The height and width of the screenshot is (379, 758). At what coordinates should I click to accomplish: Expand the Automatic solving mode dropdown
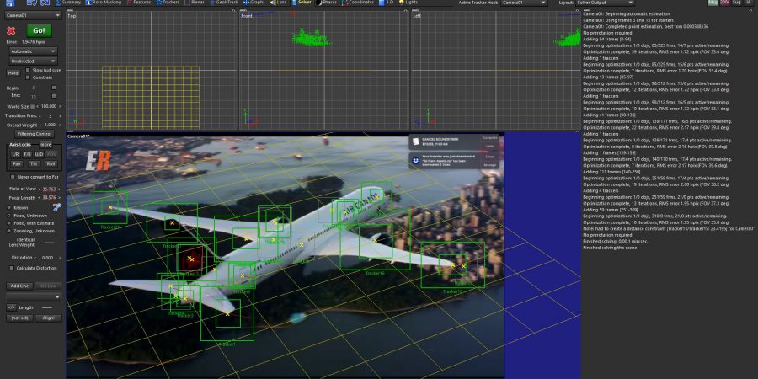pos(32,51)
